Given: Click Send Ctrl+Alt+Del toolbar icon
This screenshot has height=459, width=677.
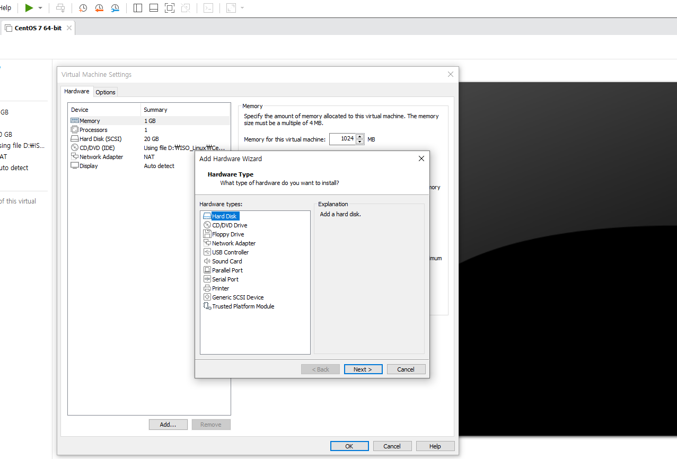Looking at the screenshot, I should [x=61, y=8].
